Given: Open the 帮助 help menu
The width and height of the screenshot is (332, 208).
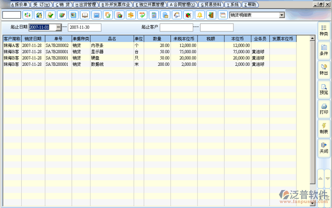Looking at the screenshot, I should [x=250, y=4].
